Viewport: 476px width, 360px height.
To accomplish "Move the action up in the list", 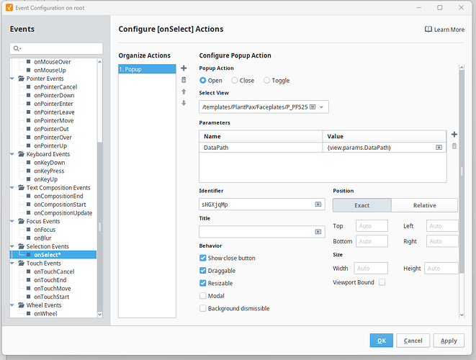I will click(184, 91).
